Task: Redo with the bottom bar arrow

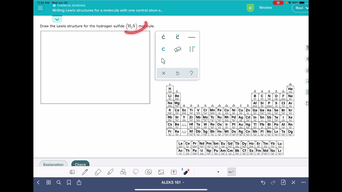Action: pos(273,182)
